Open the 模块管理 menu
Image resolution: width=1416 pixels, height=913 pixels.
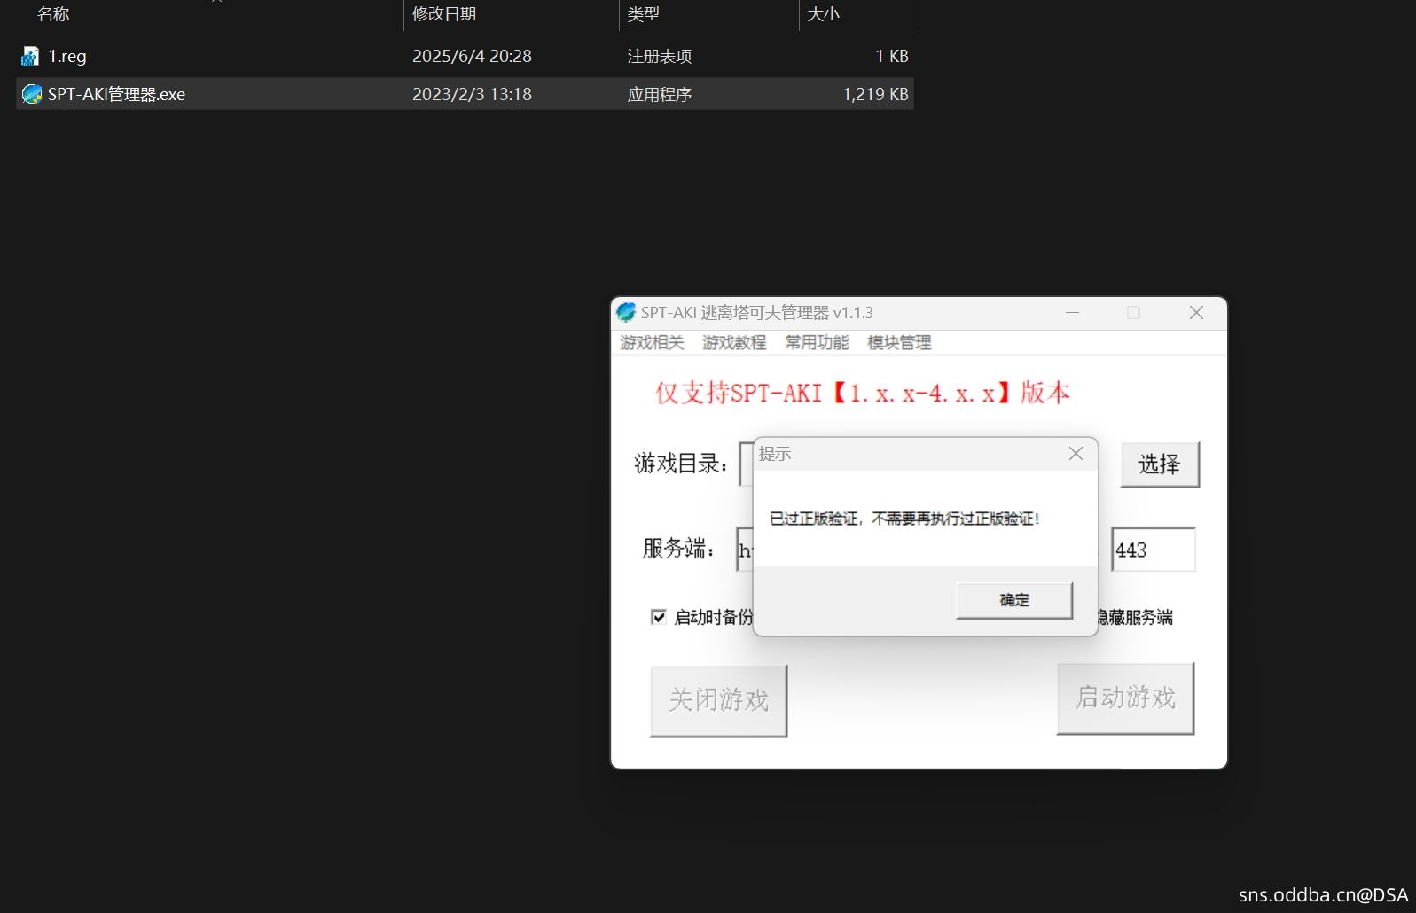coord(899,342)
